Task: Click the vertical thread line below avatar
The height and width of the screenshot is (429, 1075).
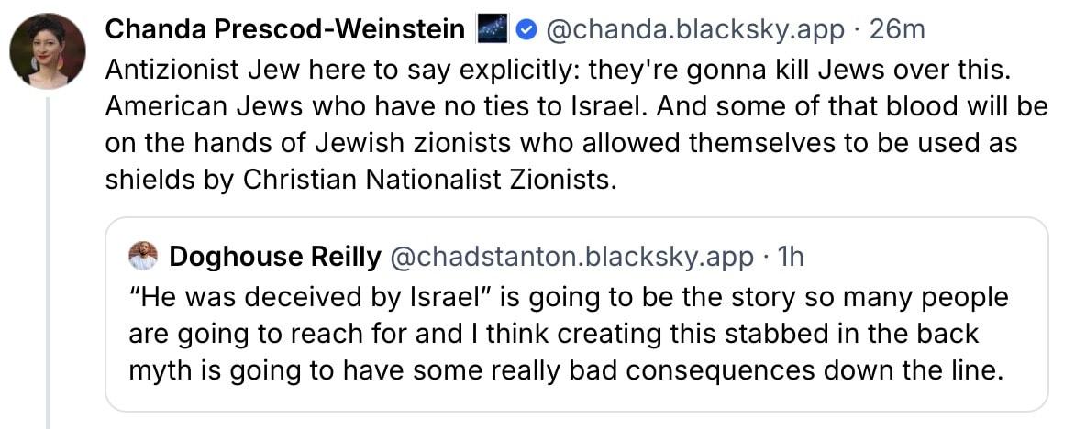Action: [48, 275]
